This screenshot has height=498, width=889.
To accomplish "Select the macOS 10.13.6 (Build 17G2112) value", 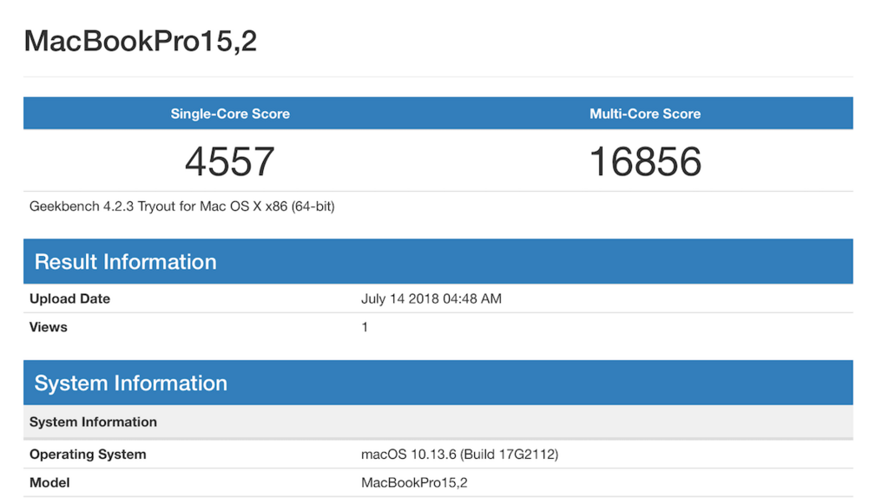I will click(460, 454).
